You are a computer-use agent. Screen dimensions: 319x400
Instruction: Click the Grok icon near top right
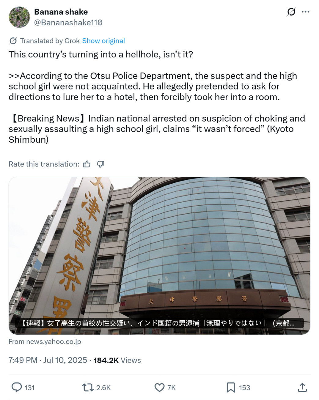[291, 12]
